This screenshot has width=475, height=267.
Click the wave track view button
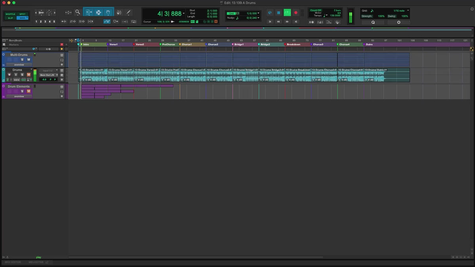[17, 80]
